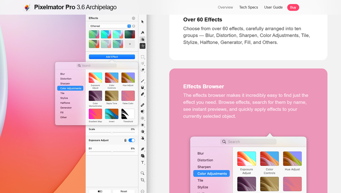Open Overview page in top navigation
The image size is (341, 193).
tap(225, 7)
